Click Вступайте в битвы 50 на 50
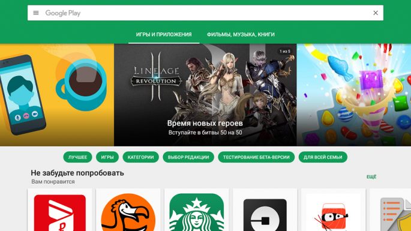The width and height of the screenshot is (411, 231). pyautogui.click(x=205, y=133)
